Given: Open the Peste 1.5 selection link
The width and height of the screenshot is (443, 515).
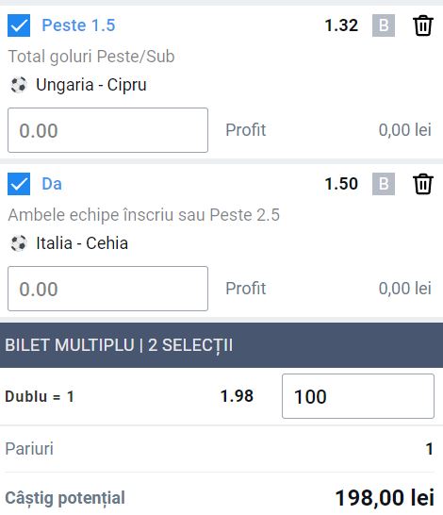Looking at the screenshot, I should tap(79, 25).
